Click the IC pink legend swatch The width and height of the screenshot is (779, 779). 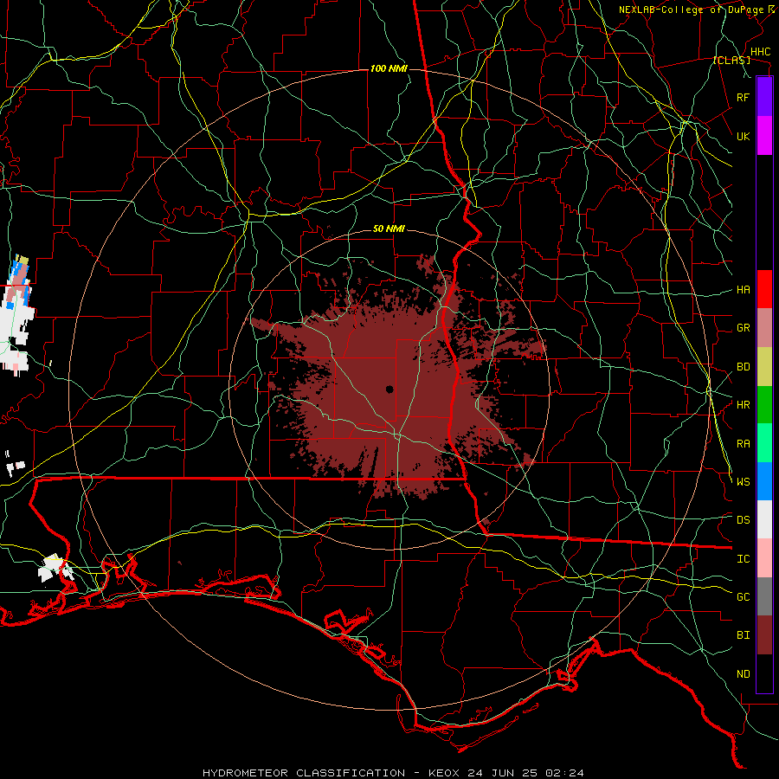point(764,558)
